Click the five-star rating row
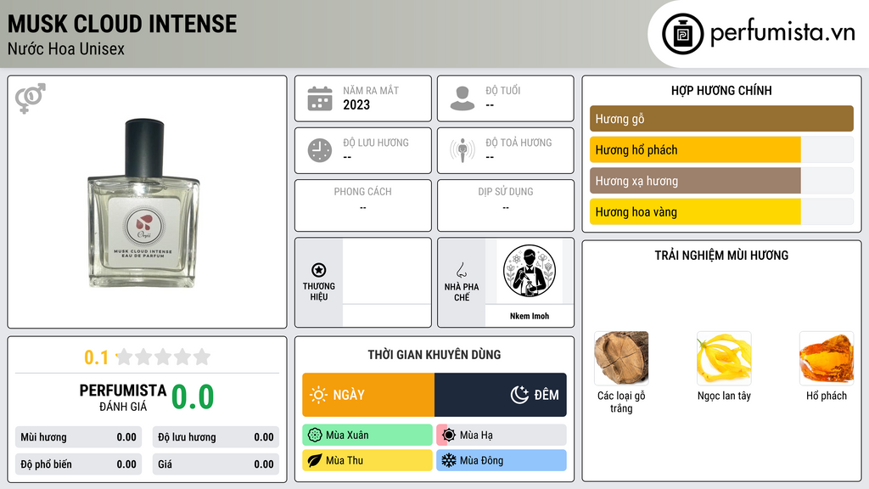869x489 pixels. (x=163, y=357)
